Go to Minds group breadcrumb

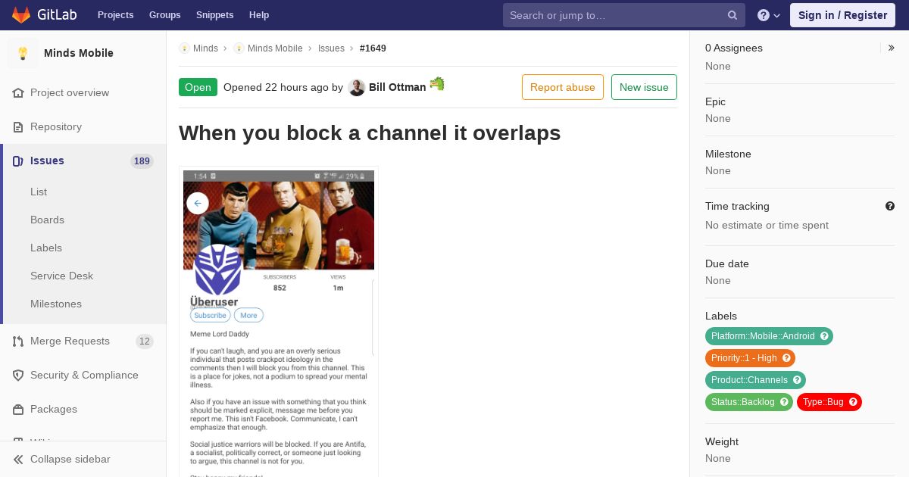click(205, 48)
